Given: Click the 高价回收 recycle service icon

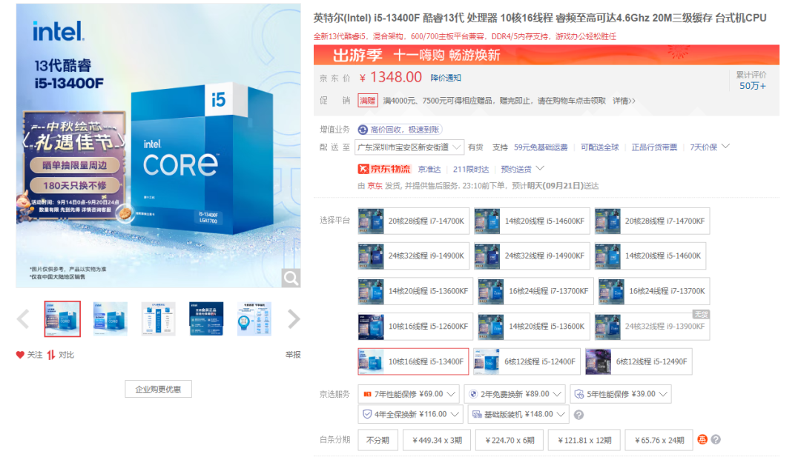Looking at the screenshot, I should click(363, 130).
